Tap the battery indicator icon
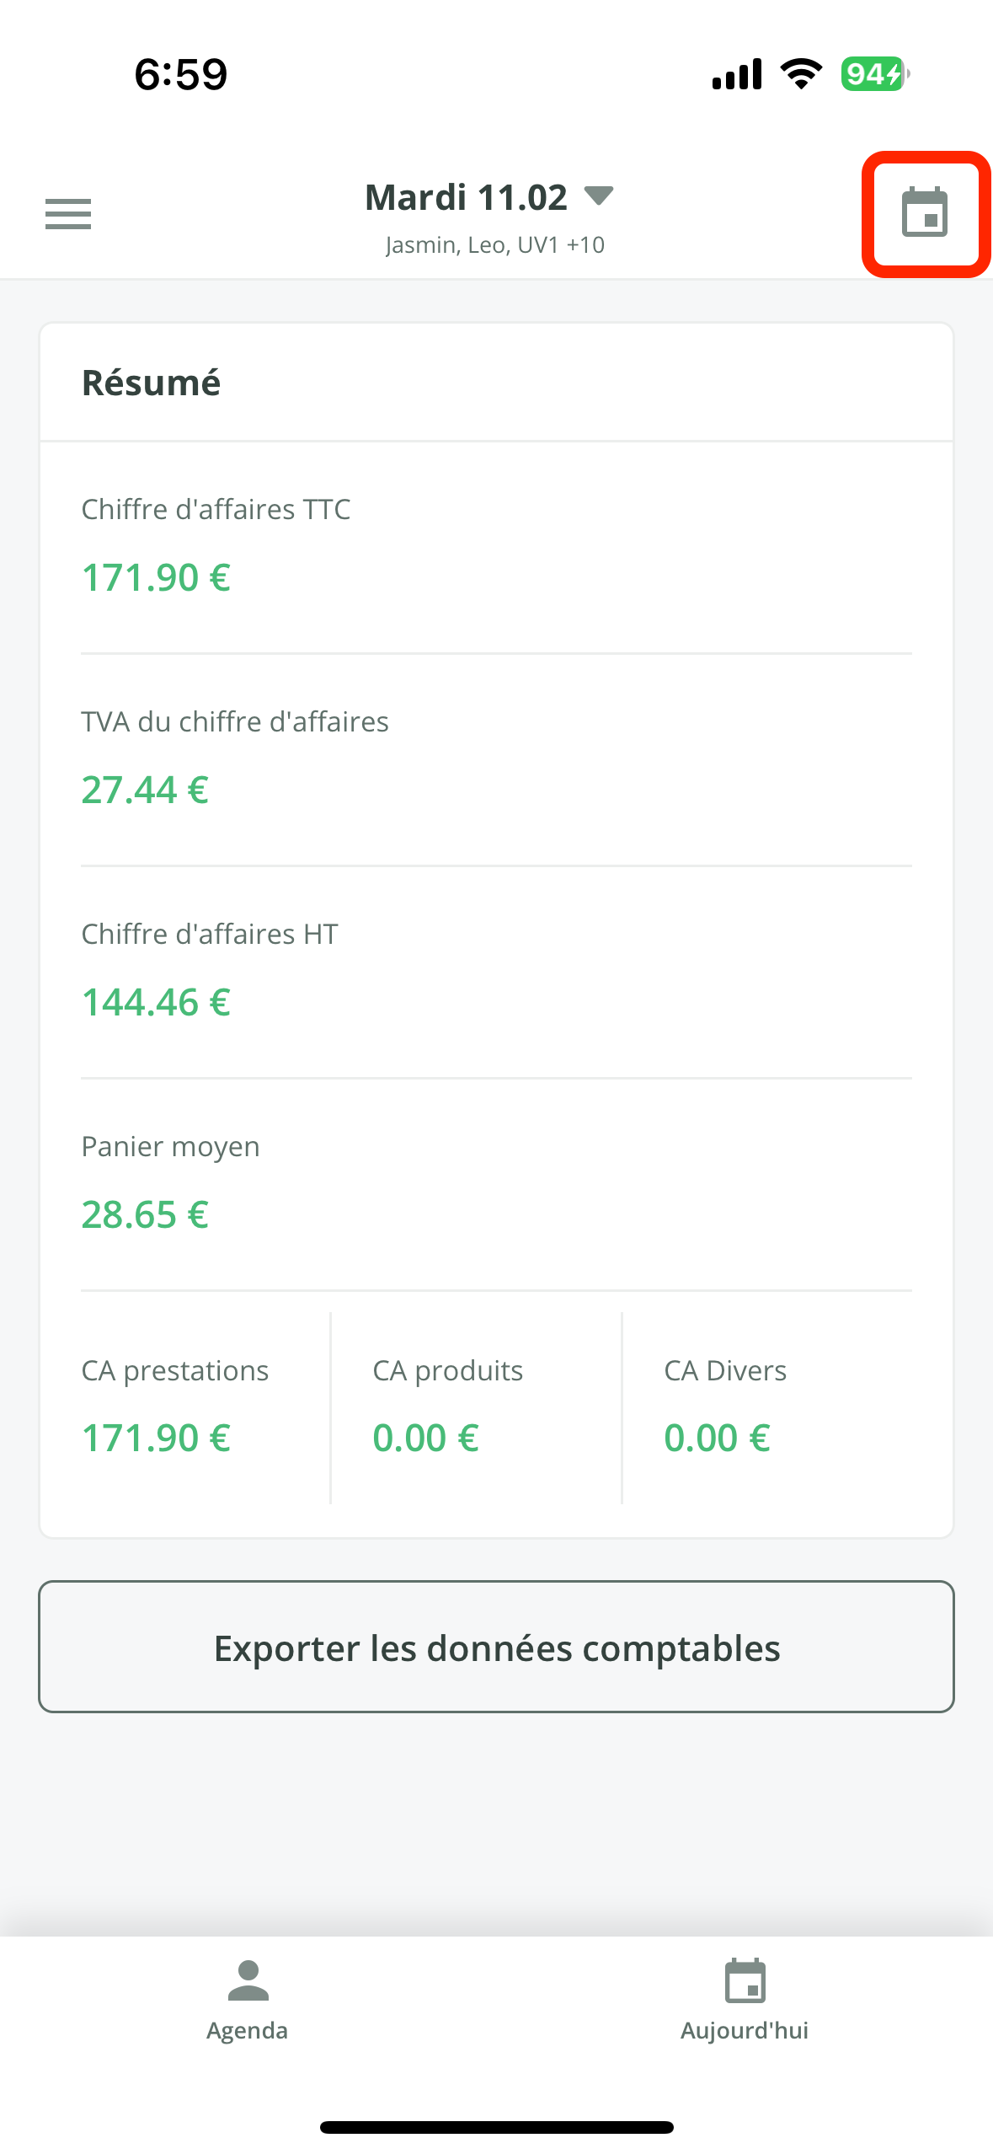This screenshot has width=993, height=2154. click(x=874, y=74)
